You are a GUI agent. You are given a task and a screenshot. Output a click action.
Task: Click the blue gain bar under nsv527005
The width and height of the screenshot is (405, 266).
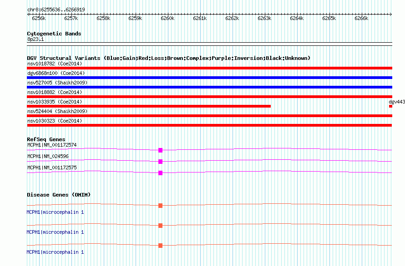209,87
